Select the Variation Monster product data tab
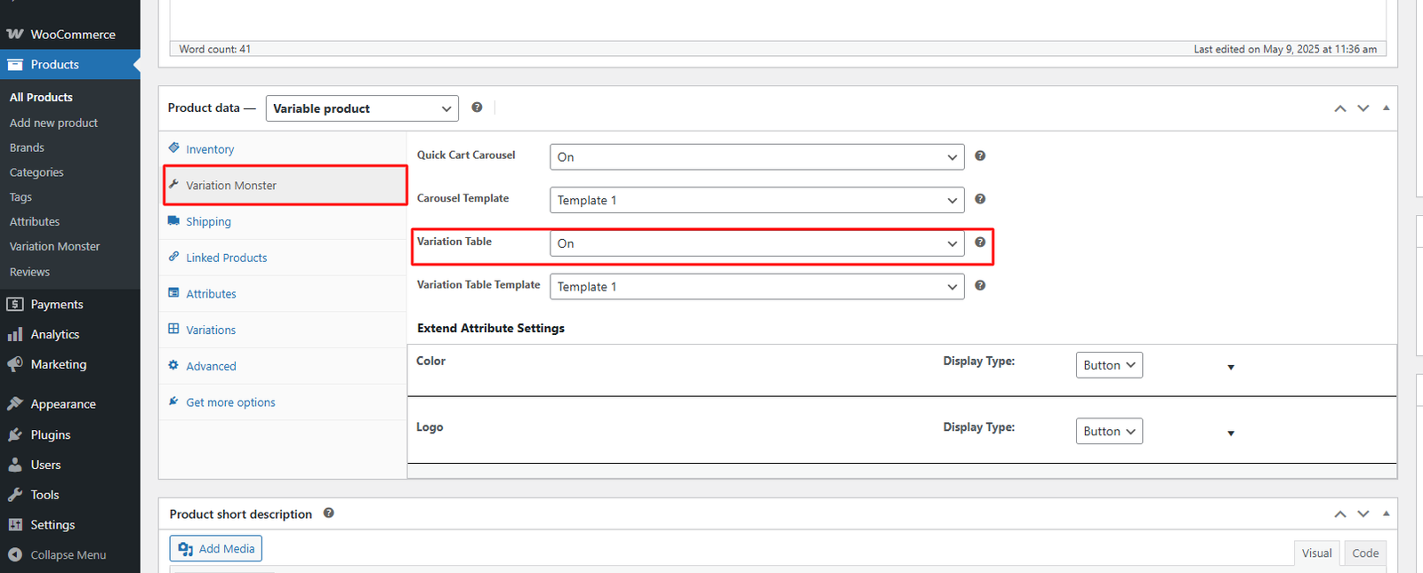The height and width of the screenshot is (573, 1423). (x=231, y=186)
